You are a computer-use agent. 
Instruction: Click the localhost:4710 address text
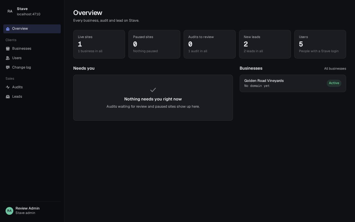tap(29, 14)
